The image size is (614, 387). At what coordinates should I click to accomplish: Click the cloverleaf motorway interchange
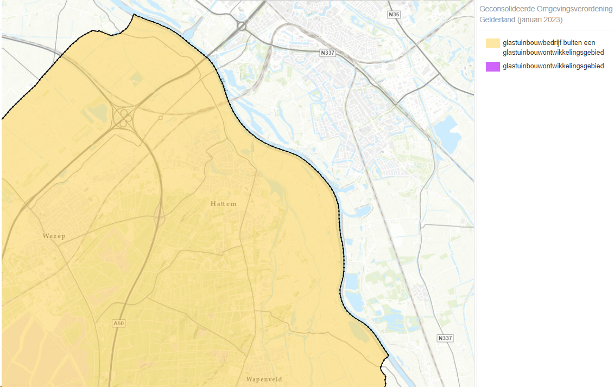124,116
